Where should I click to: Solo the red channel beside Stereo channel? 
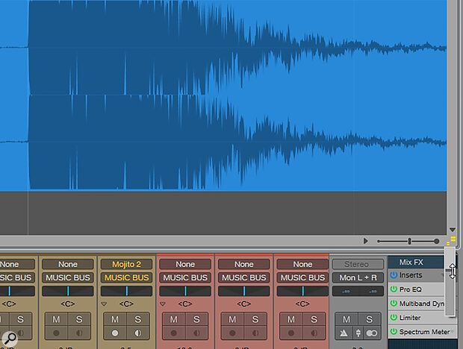(x=314, y=319)
